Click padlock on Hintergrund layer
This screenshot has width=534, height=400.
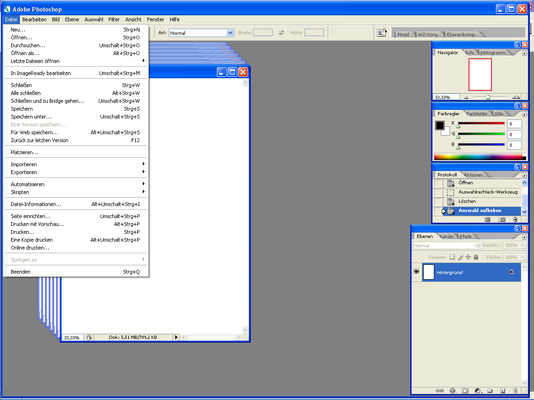pyautogui.click(x=511, y=272)
